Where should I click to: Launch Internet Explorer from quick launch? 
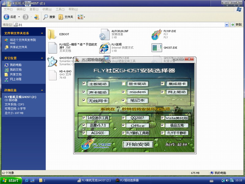pos(27,180)
